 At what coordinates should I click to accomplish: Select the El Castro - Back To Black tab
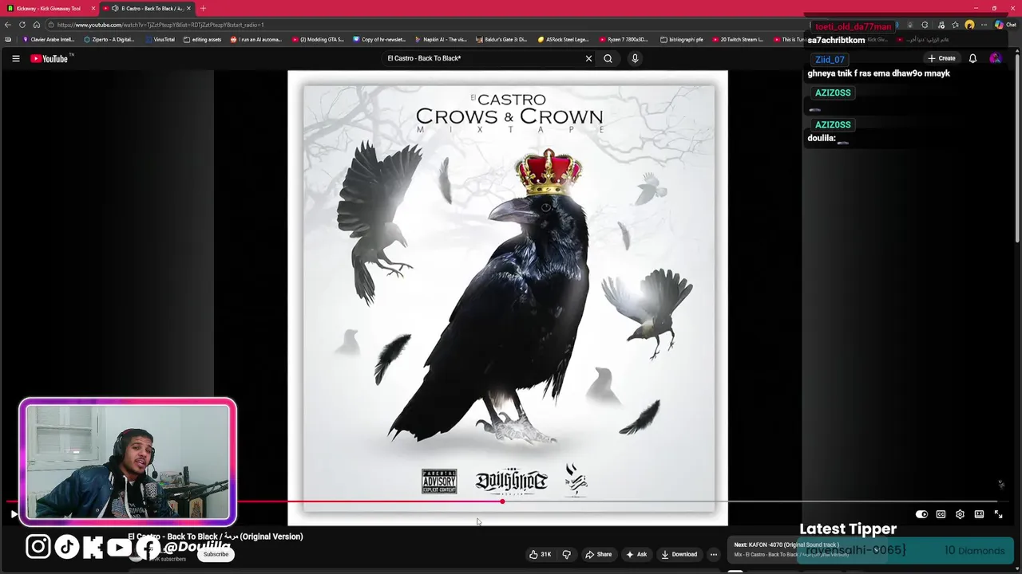[x=145, y=8]
